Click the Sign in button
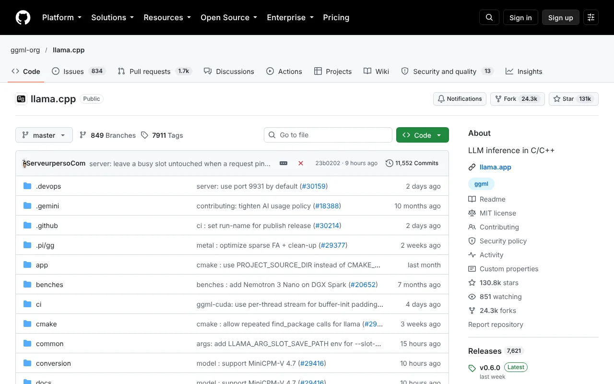Image resolution: width=614 pixels, height=384 pixels. click(520, 17)
